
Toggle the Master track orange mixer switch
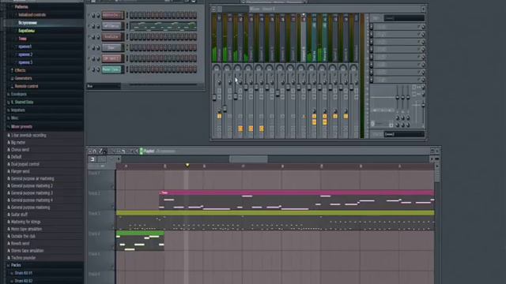[220, 116]
